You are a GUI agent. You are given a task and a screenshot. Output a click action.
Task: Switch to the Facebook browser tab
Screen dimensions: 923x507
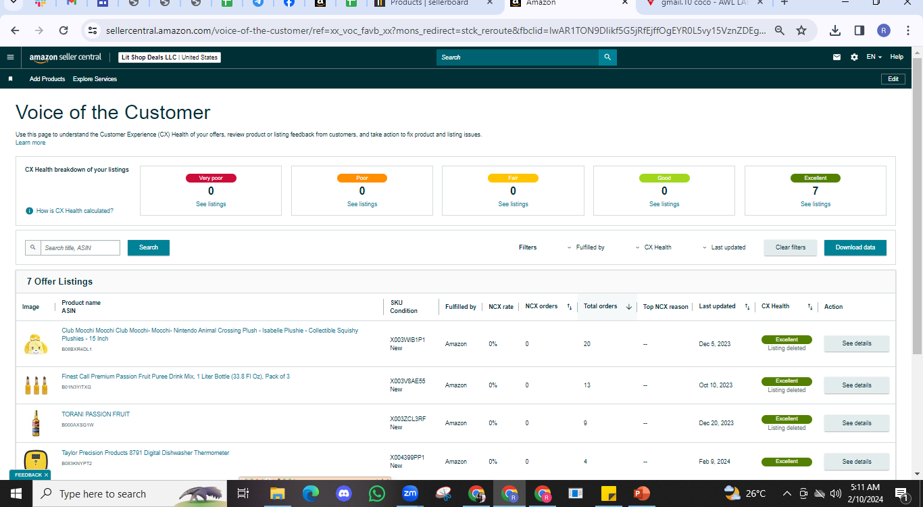pos(289,3)
